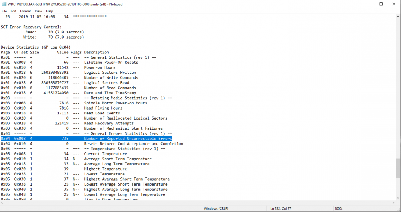401x212 pixels.
Task: Click 'Resets Between Cmd Acceptance and Completion' line
Action: [92, 144]
